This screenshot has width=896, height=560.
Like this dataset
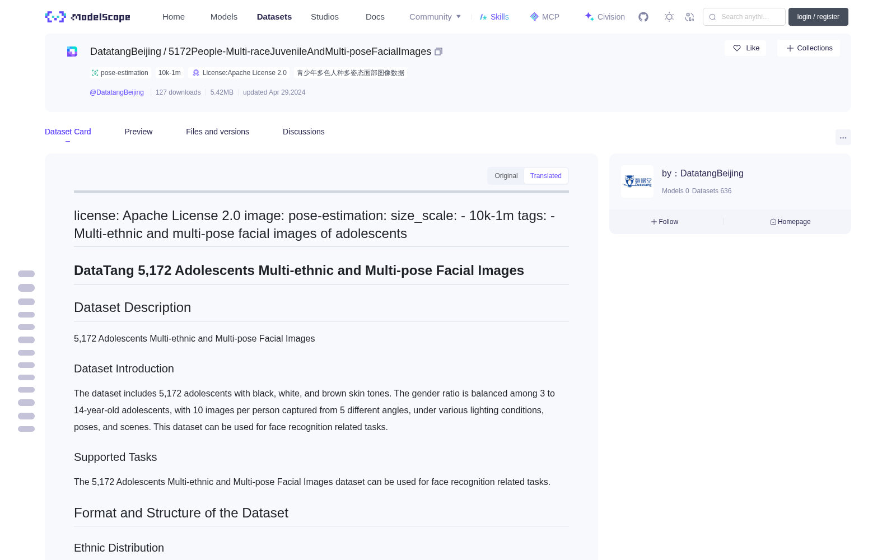pyautogui.click(x=746, y=48)
